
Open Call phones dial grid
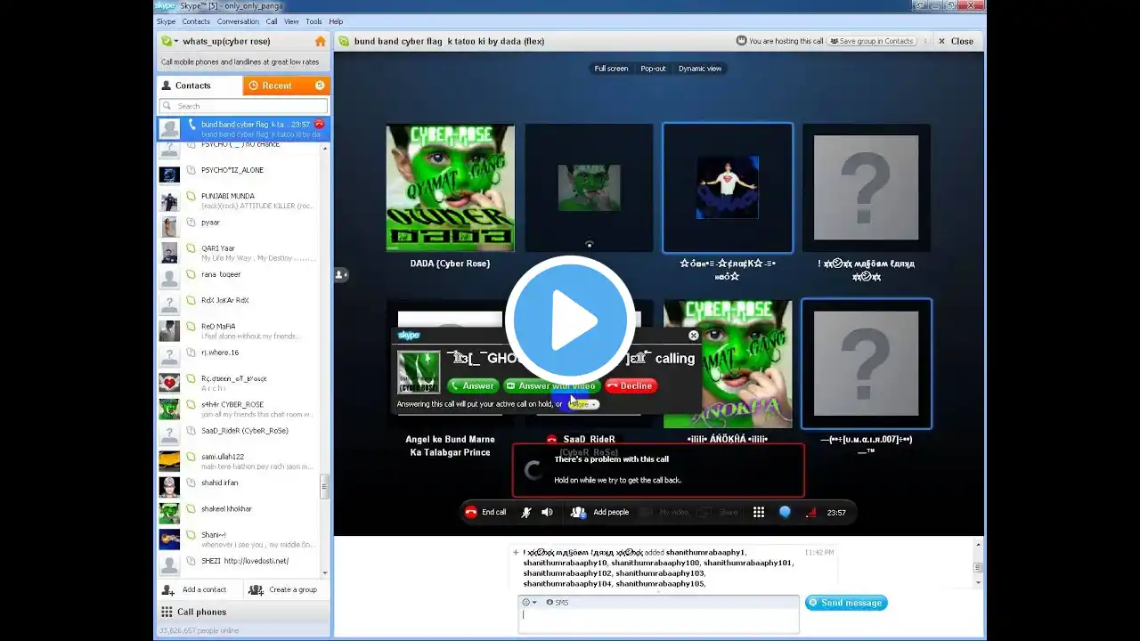click(167, 612)
